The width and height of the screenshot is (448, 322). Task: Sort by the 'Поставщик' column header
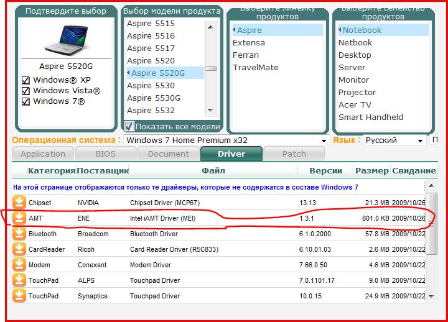coord(103,171)
